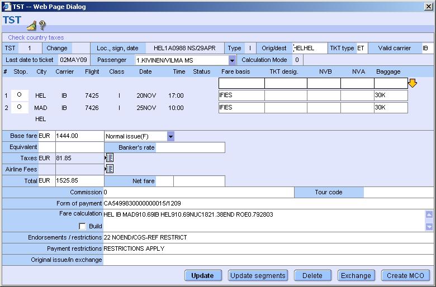Click the broom clear icon under TST

pyautogui.click(x=31, y=26)
